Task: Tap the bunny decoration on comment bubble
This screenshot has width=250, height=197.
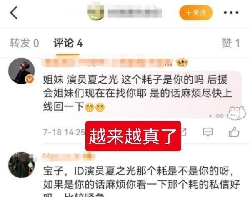Action: coord(237,113)
